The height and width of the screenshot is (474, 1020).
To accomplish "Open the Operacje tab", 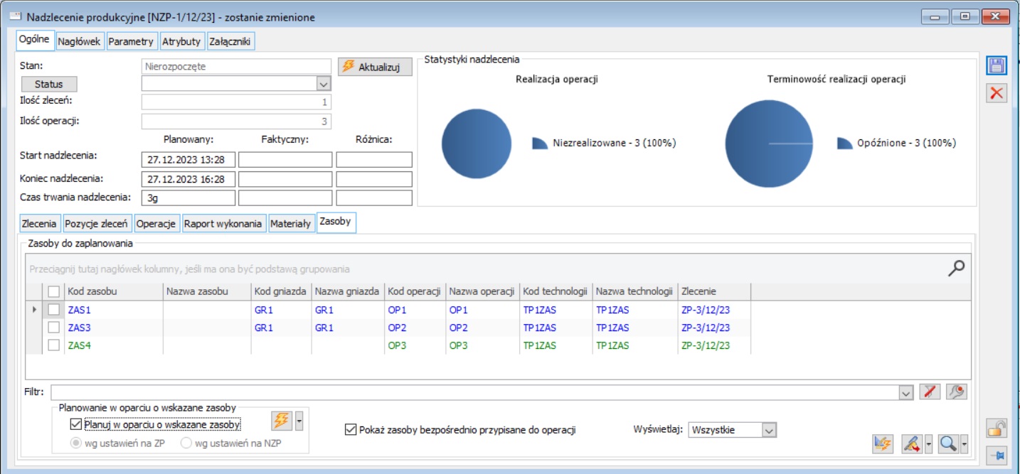I will click(x=156, y=223).
